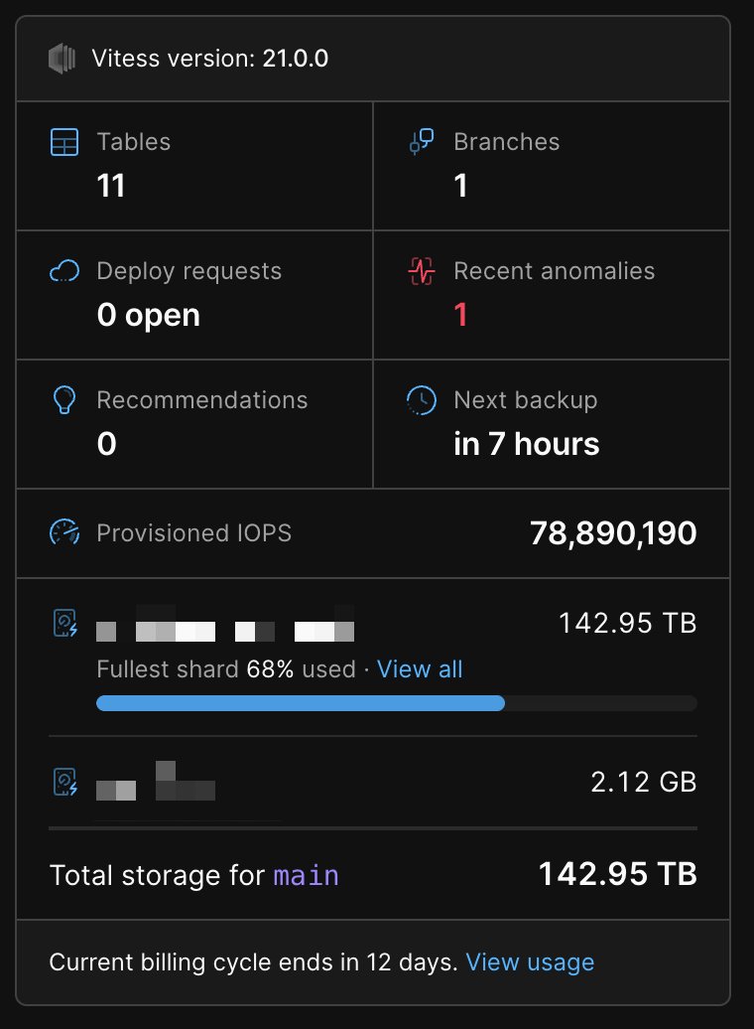Click the Vitess logo icon
This screenshot has width=754, height=1029.
click(63, 59)
